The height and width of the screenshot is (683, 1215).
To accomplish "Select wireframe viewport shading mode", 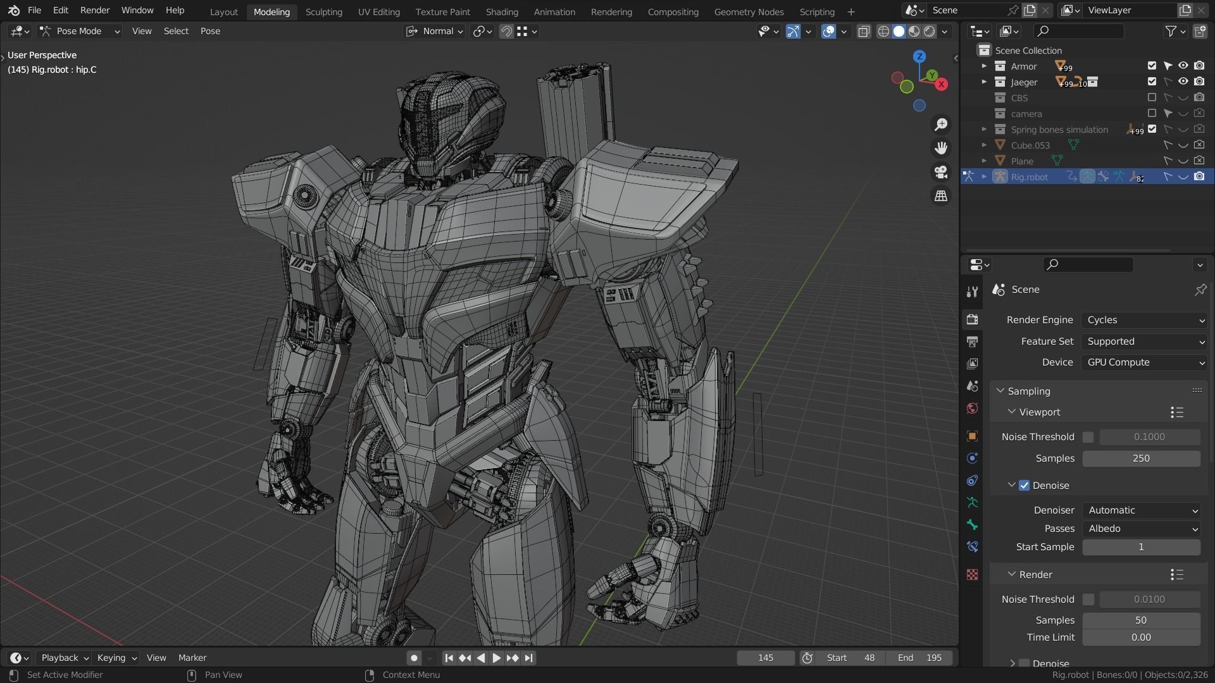I will 883,31.
